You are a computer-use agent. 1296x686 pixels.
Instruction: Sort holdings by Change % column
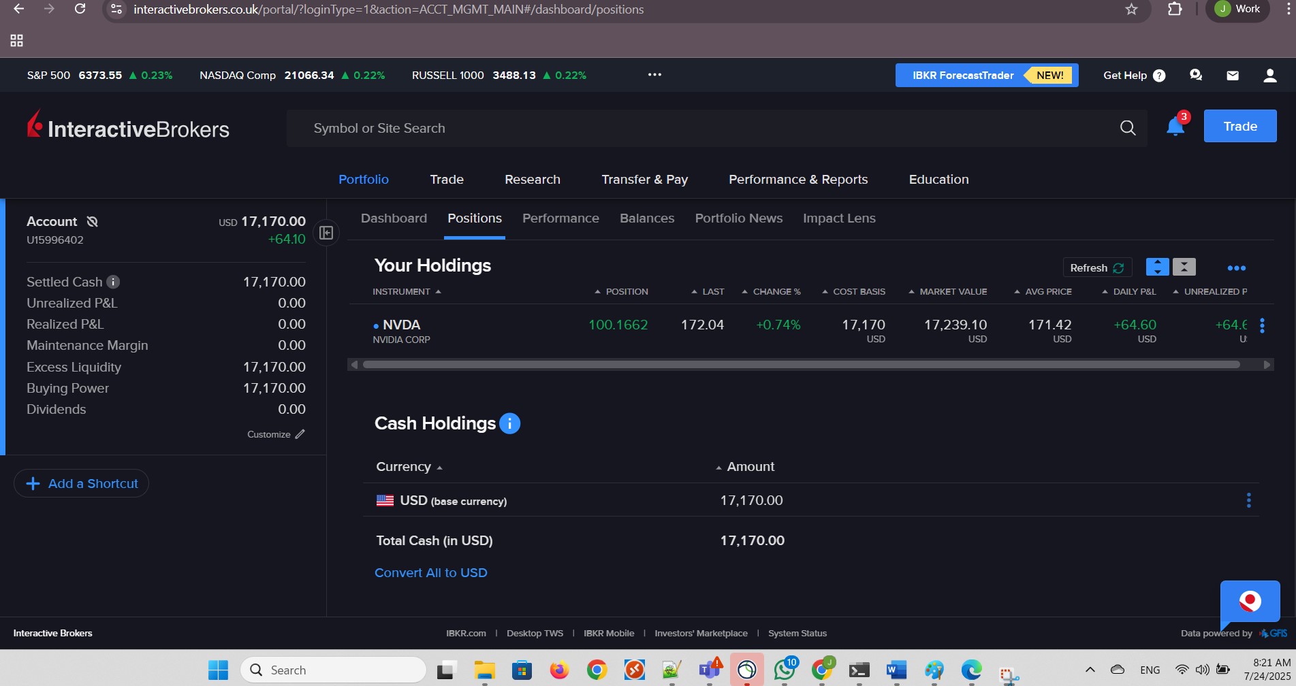click(771, 291)
